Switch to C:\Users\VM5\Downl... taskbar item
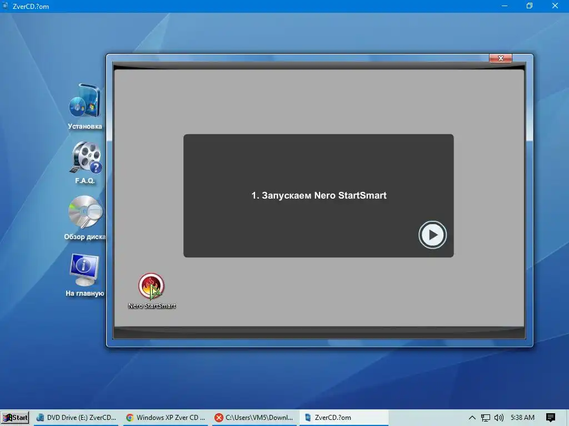This screenshot has width=569, height=426. (254, 417)
